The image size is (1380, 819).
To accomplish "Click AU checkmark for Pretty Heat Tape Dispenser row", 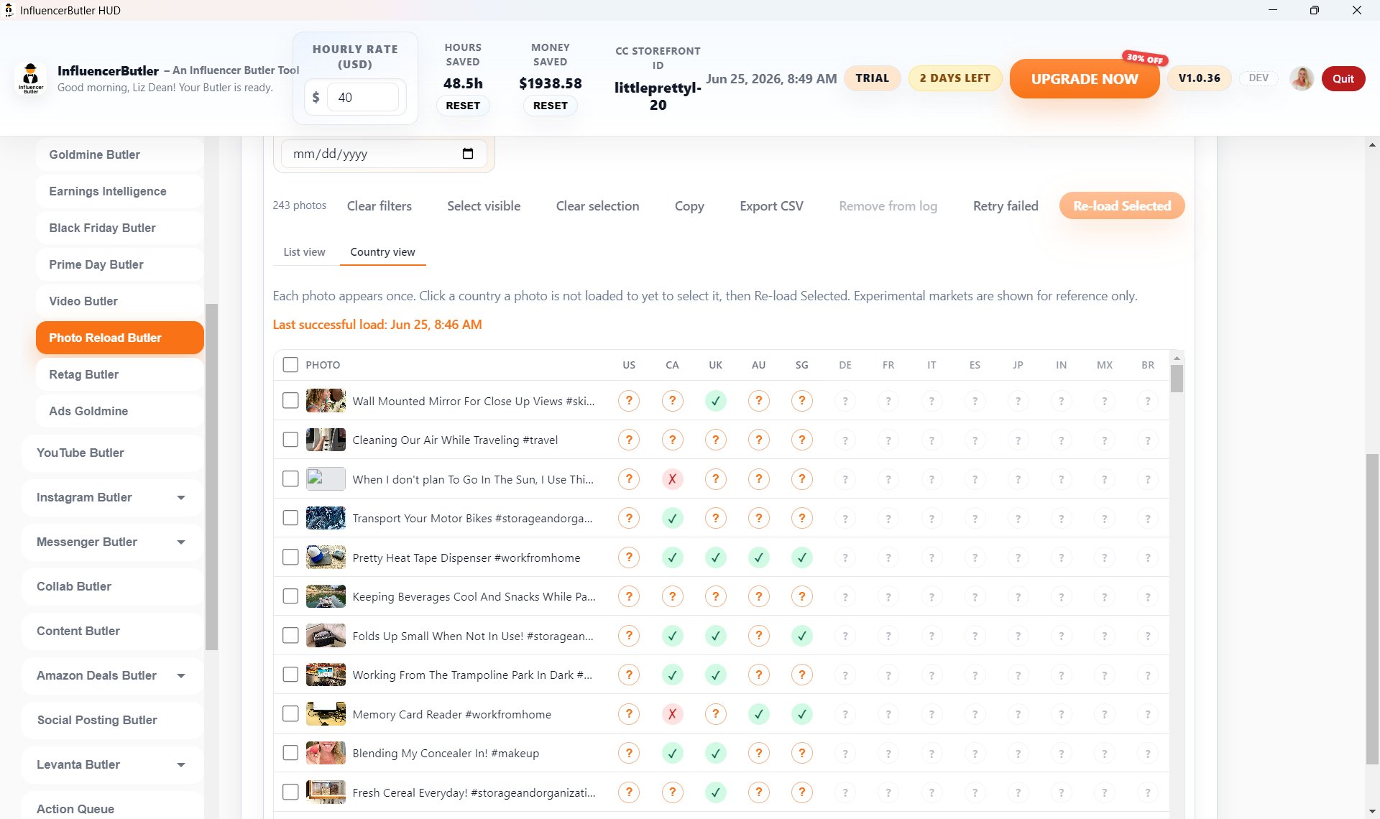I will [758, 557].
